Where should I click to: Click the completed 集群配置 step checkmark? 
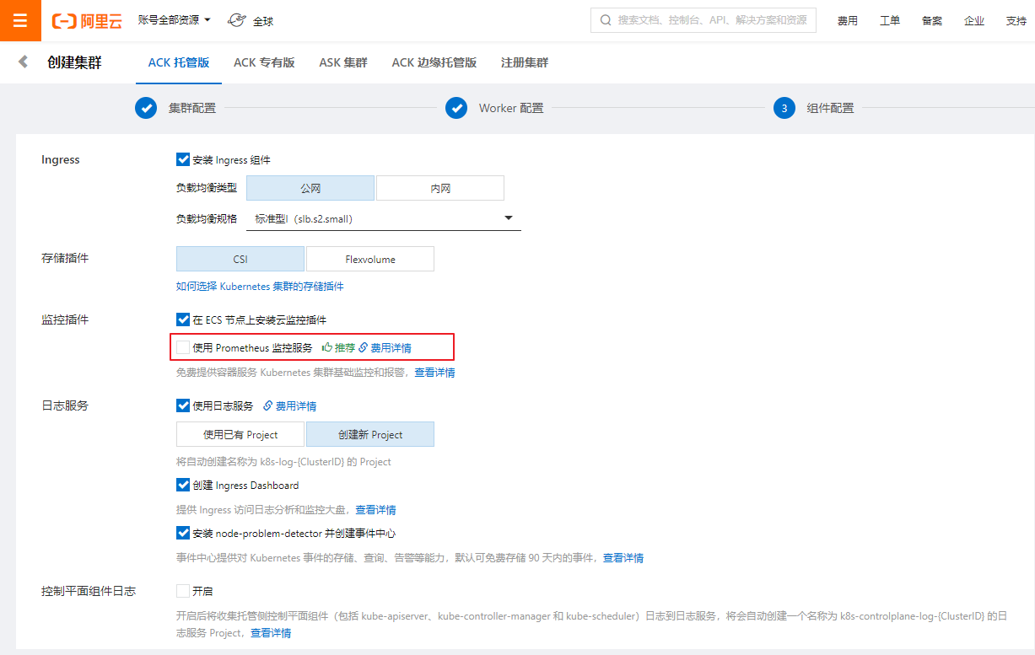tap(146, 108)
